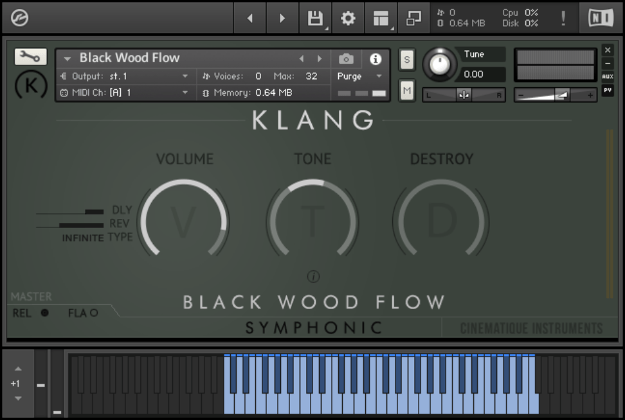Open instrument edit mode with wrench icon
Viewport: 625px width, 420px height.
click(30, 57)
